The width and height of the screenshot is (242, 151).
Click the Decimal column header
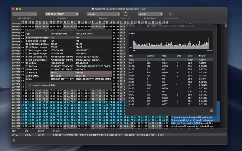pyautogui.click(x=150, y=56)
